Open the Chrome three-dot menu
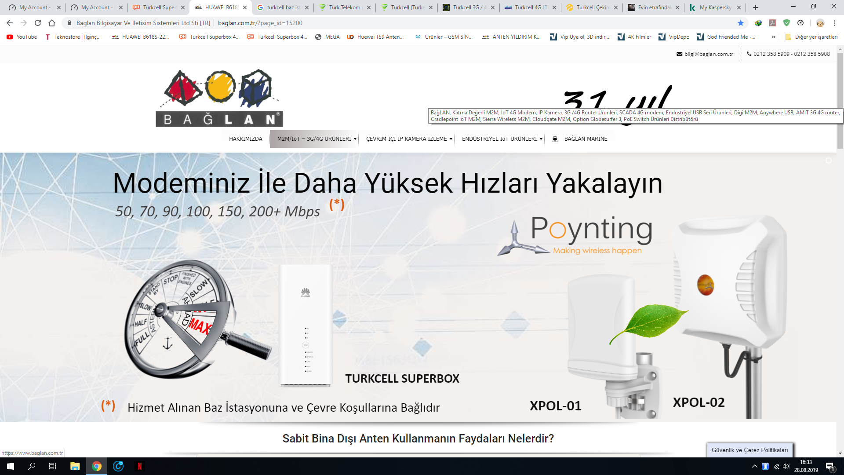Viewport: 844px width, 475px height. [834, 23]
